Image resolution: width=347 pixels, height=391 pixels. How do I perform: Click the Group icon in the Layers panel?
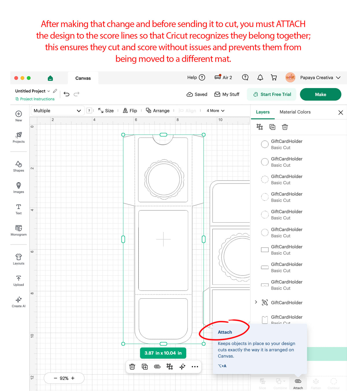tap(260, 127)
